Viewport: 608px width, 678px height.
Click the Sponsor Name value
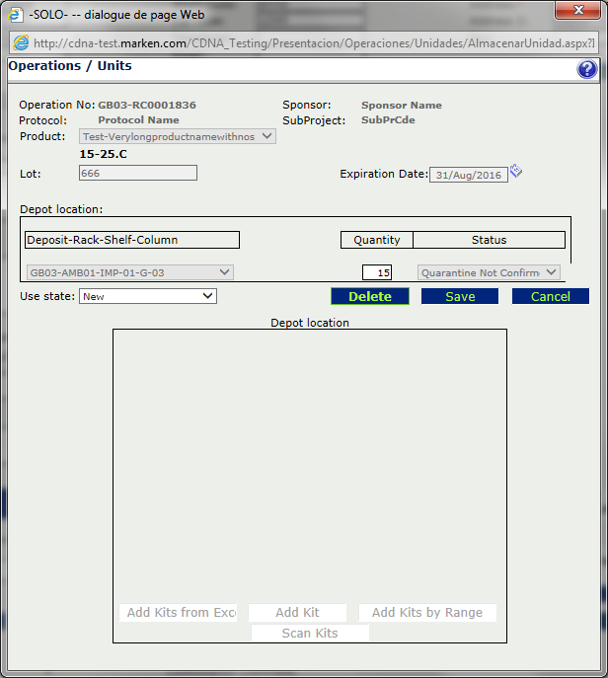[x=402, y=105]
